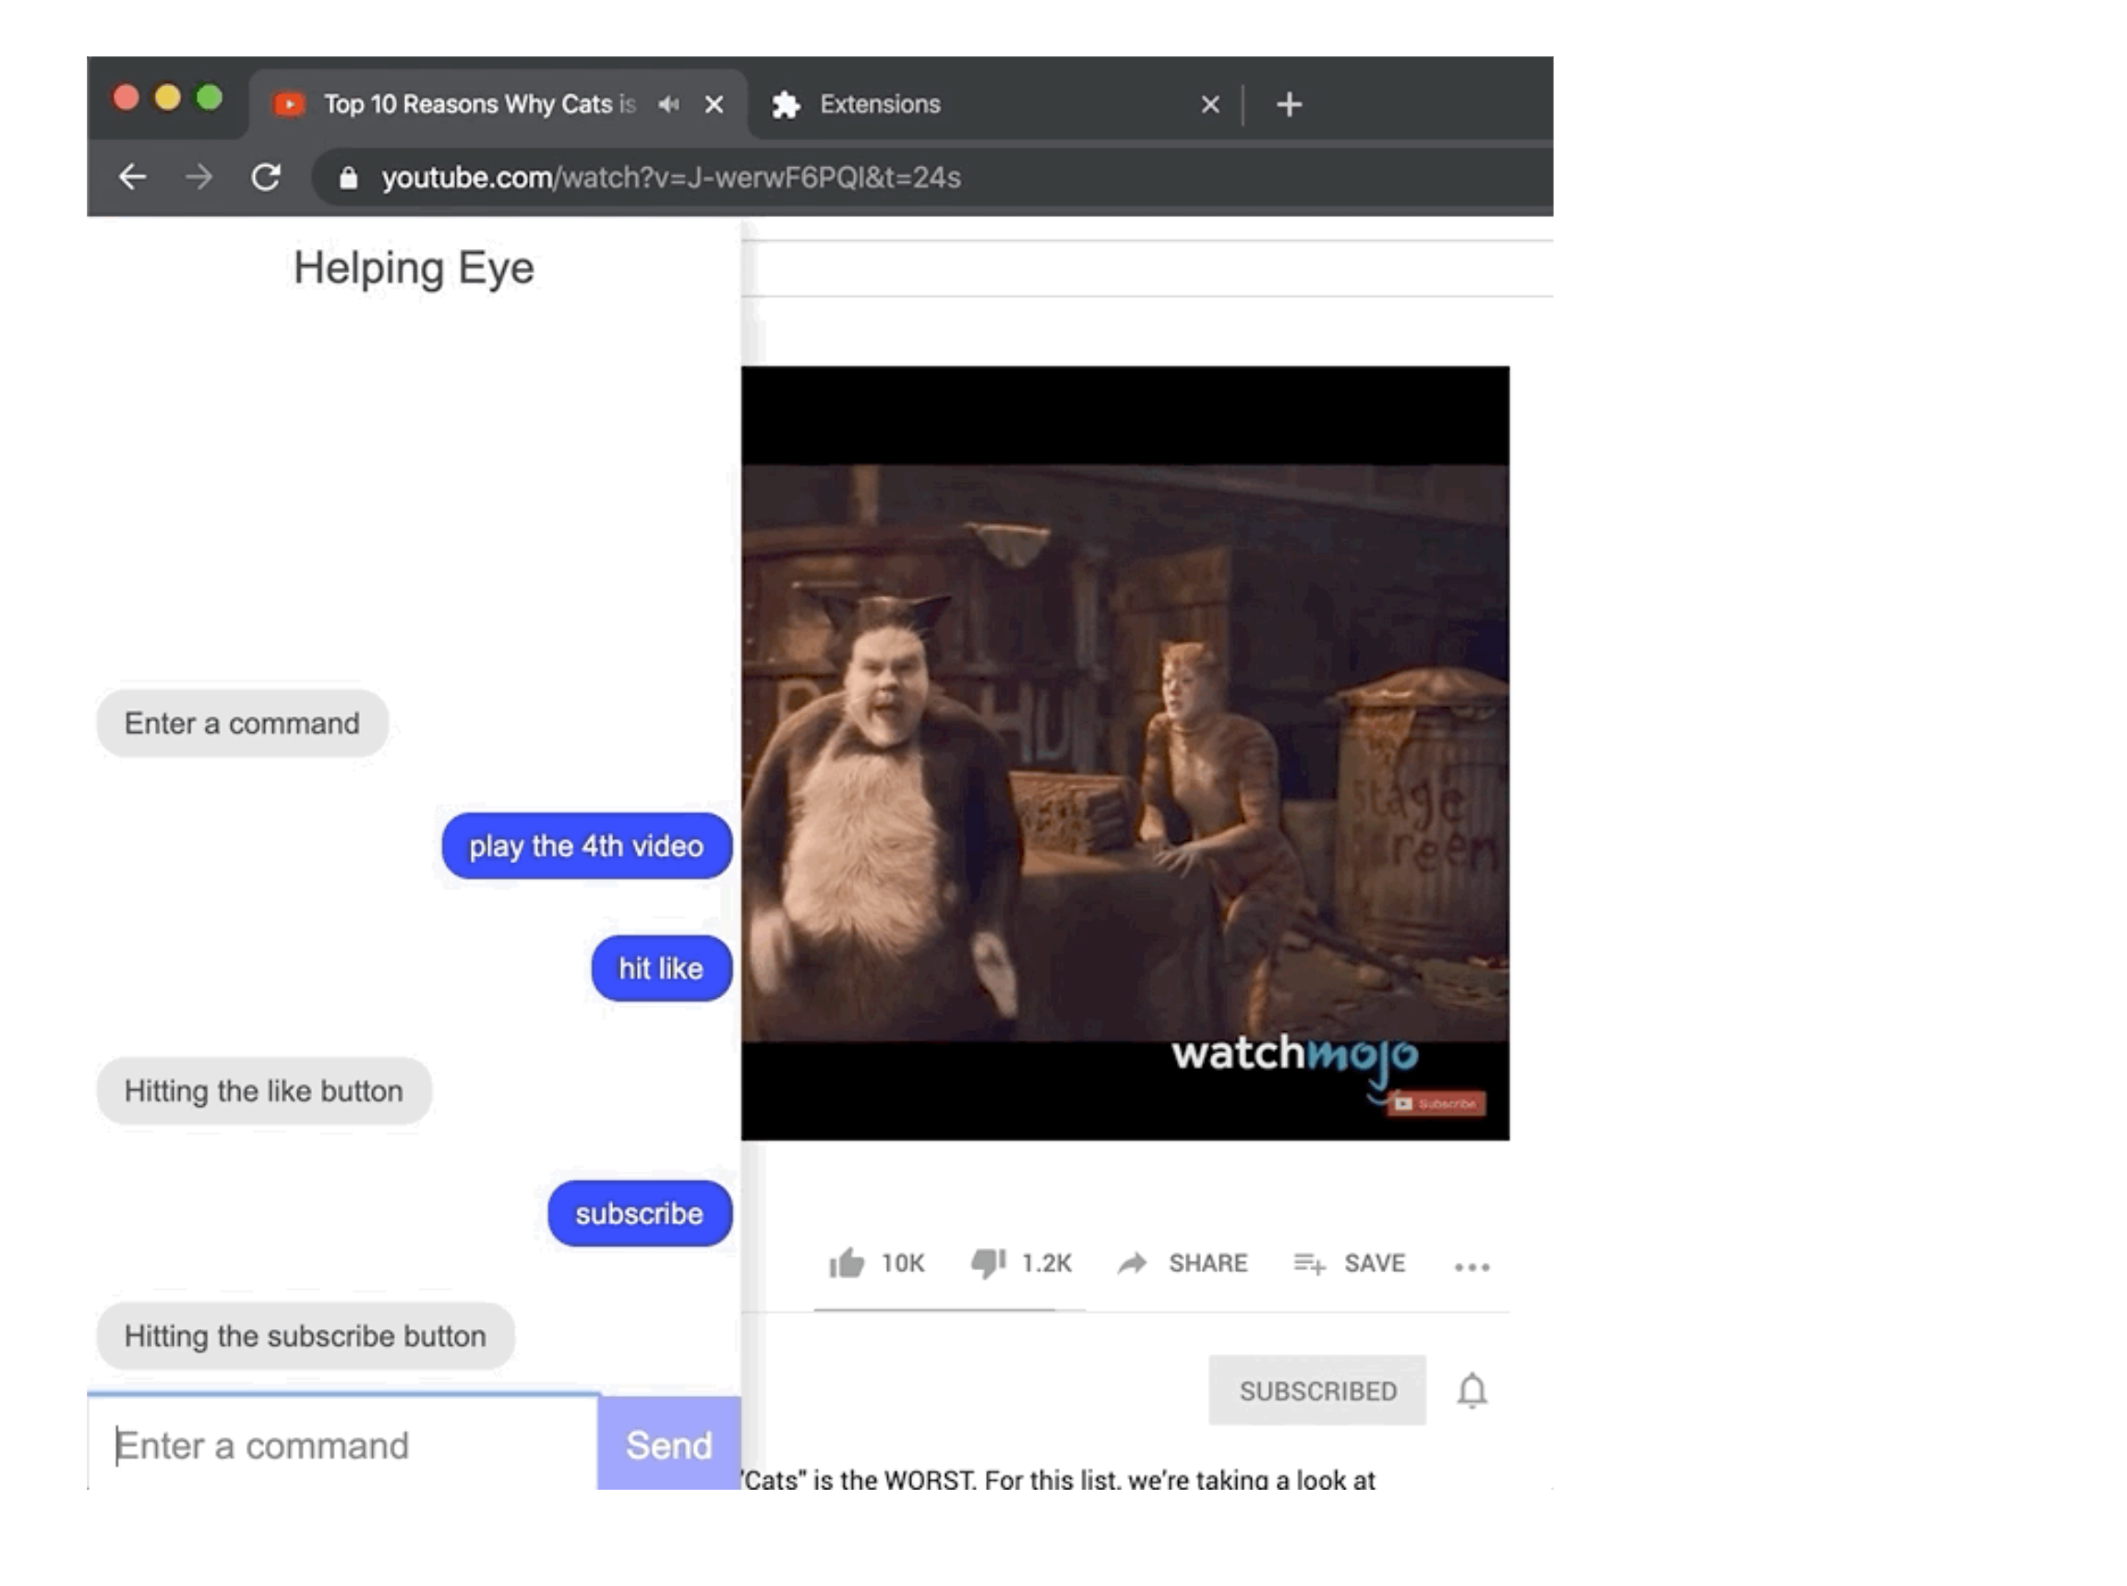2127x1586 pixels.
Task: Toggle the notification bell icon
Action: click(x=1472, y=1390)
